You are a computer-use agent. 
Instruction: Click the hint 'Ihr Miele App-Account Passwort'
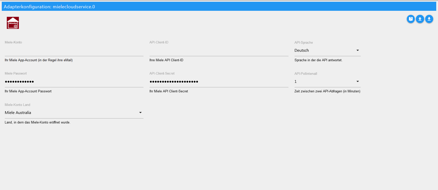(x=28, y=91)
